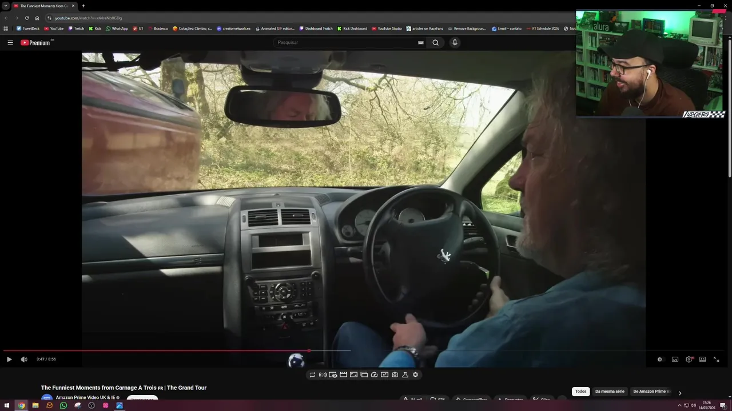Open Chrome from the taskbar

click(x=21, y=406)
